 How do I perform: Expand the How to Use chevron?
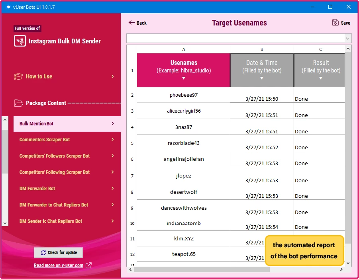click(112, 76)
